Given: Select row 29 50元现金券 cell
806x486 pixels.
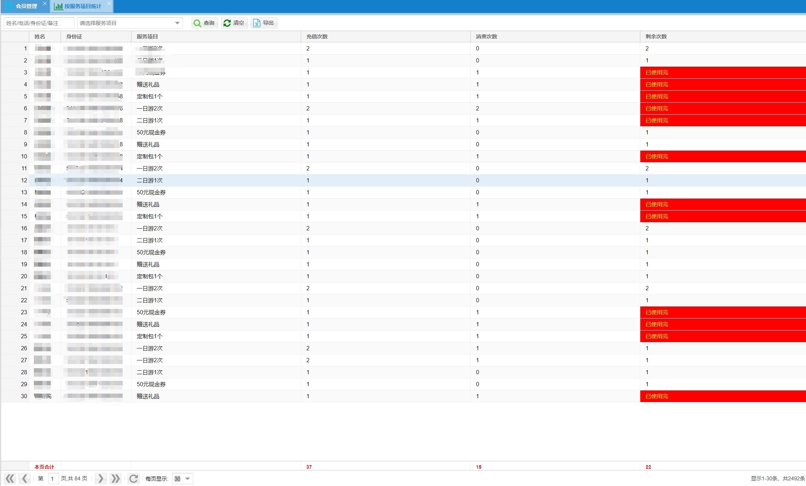Looking at the screenshot, I should click(216, 384).
